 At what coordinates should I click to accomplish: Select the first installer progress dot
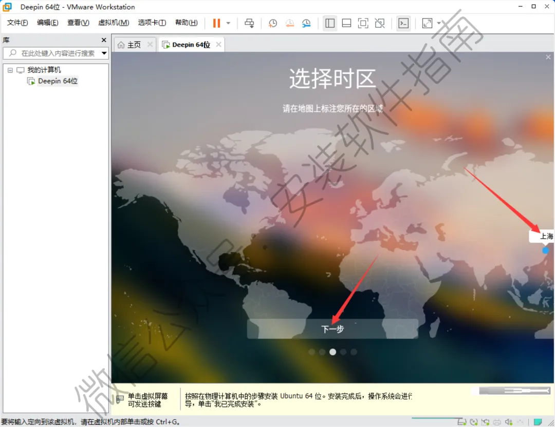(x=311, y=352)
